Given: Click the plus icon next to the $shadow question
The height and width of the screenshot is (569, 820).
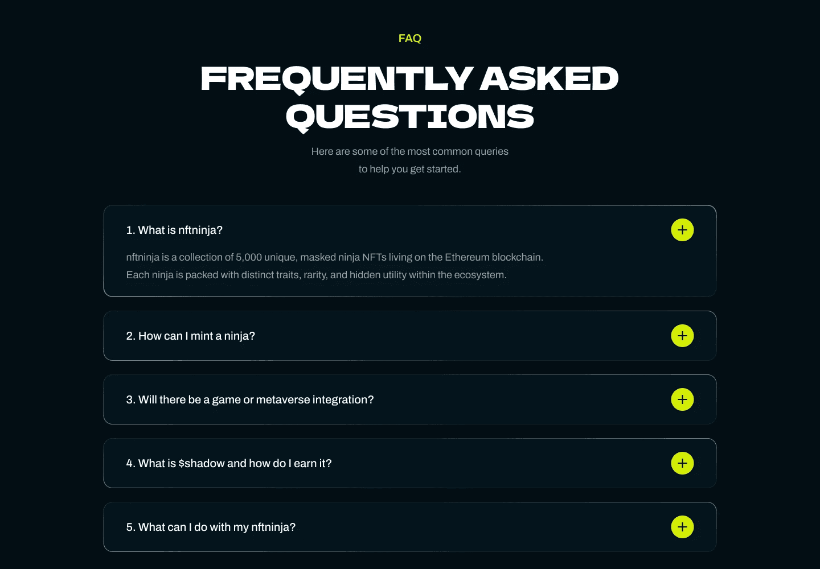Looking at the screenshot, I should pyautogui.click(x=682, y=463).
